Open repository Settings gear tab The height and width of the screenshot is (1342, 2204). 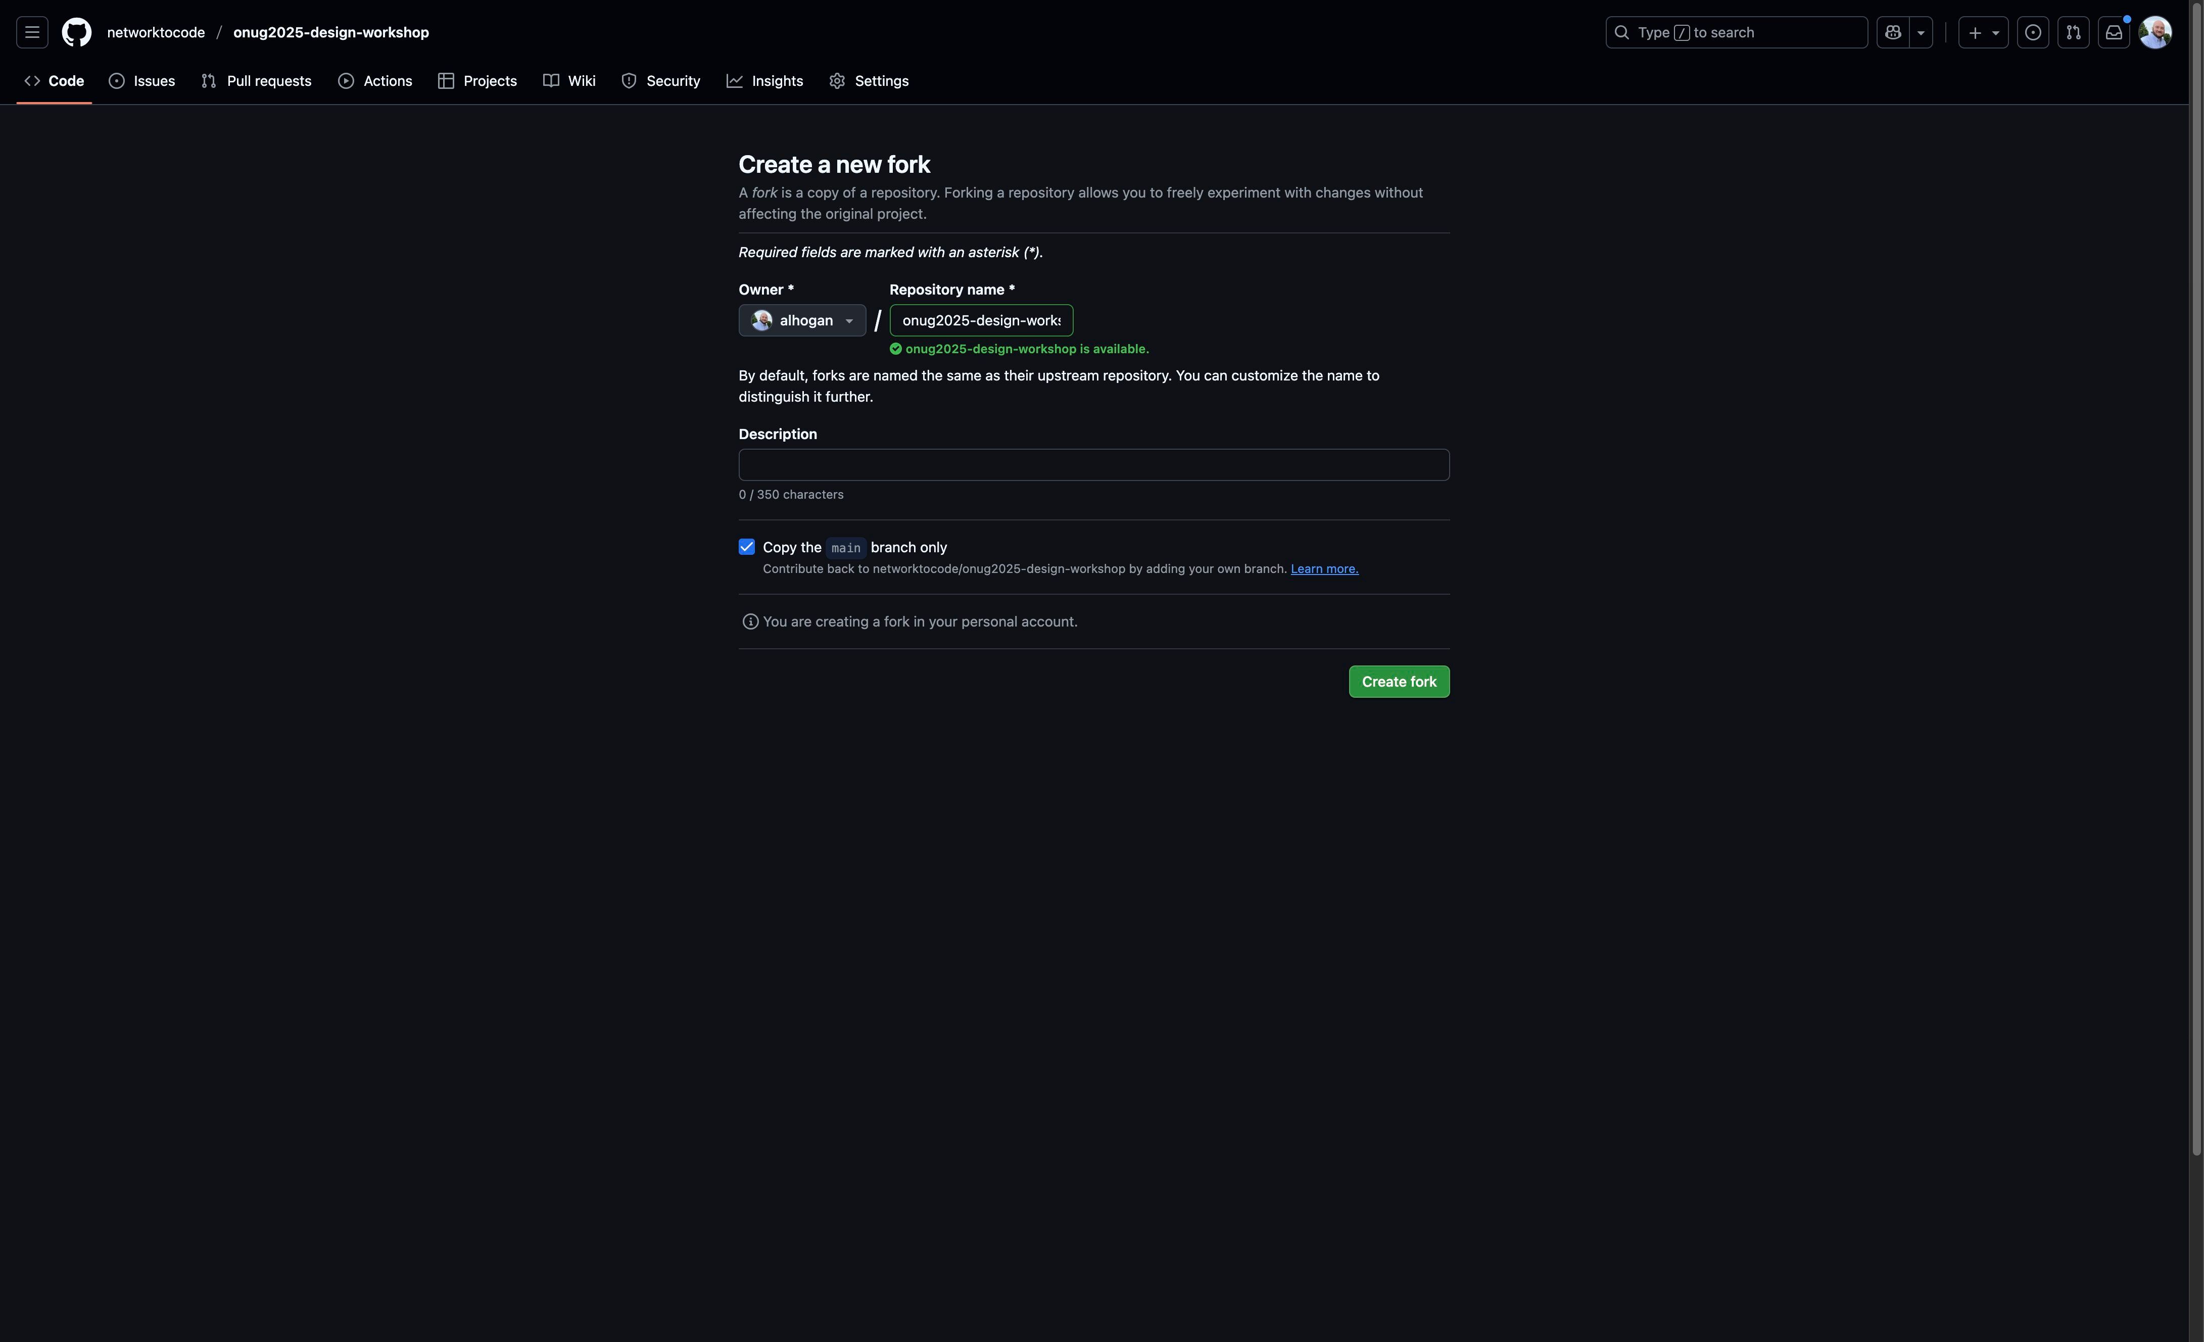click(869, 80)
